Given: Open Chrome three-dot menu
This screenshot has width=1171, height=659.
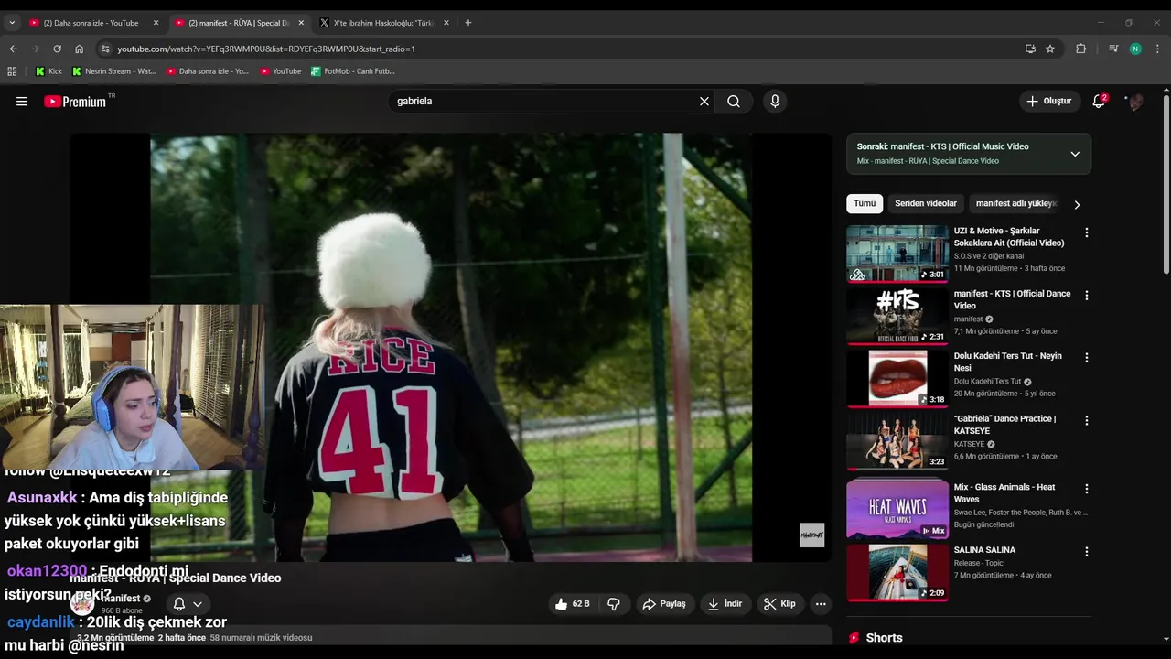Looking at the screenshot, I should (1158, 49).
